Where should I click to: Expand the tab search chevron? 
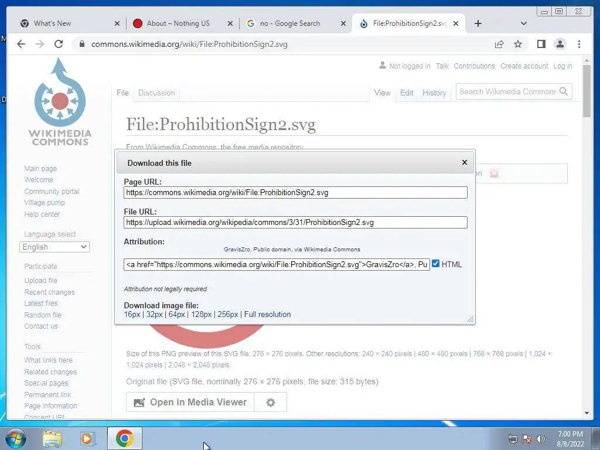[x=524, y=23]
